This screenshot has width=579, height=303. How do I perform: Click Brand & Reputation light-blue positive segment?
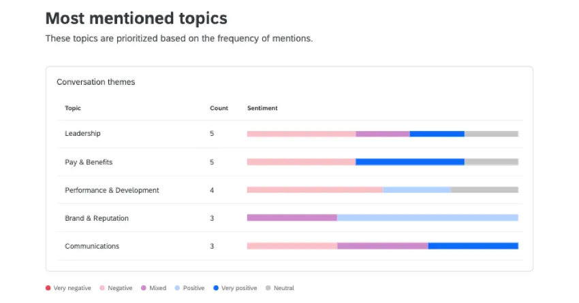point(427,218)
